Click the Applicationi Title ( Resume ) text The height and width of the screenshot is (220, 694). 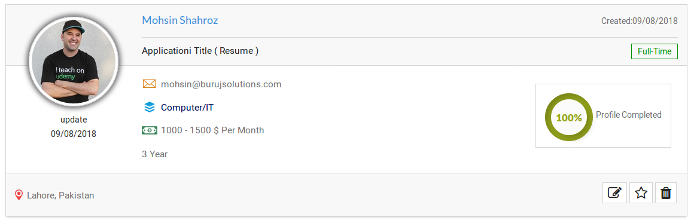[200, 51]
